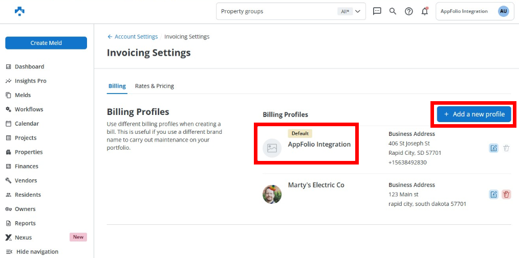Open the Nexus sidebar item
The image size is (519, 258).
[x=23, y=238]
